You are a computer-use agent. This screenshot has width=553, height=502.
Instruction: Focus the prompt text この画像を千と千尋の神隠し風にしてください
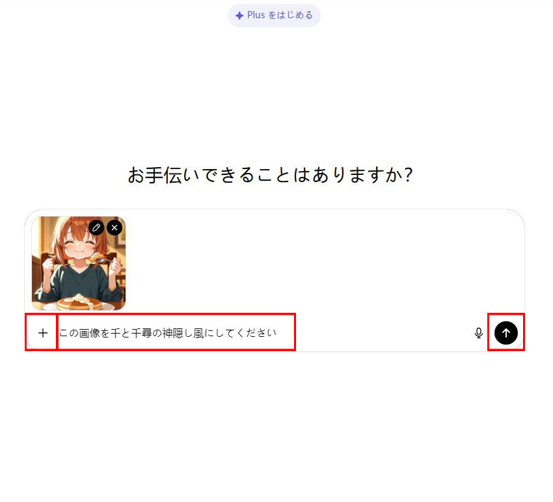(168, 333)
